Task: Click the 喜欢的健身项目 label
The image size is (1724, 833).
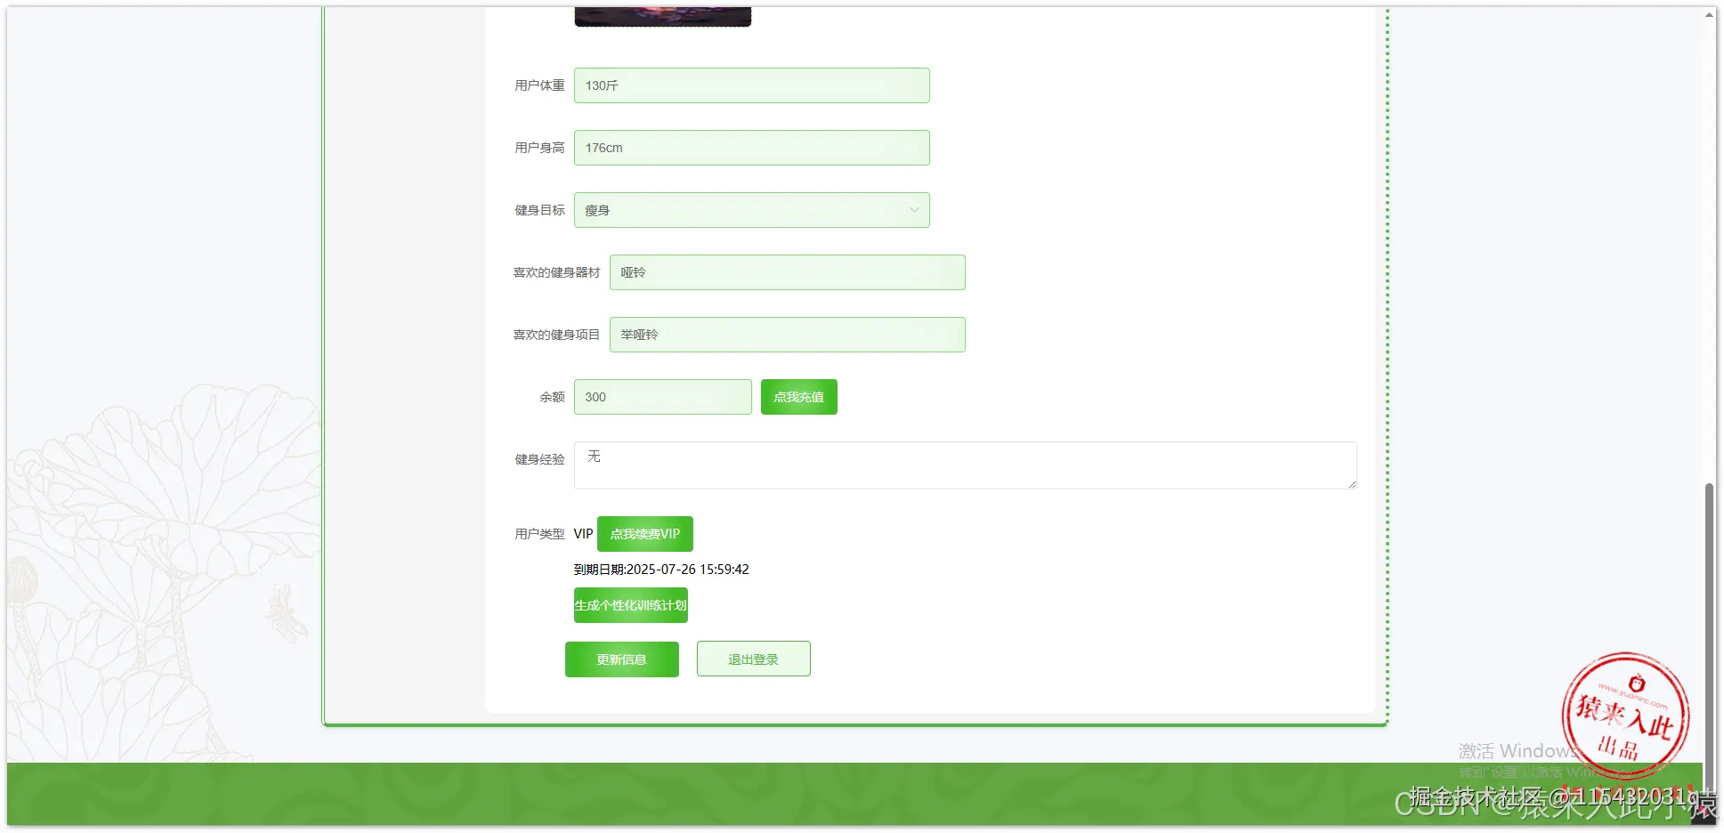Action: [556, 335]
